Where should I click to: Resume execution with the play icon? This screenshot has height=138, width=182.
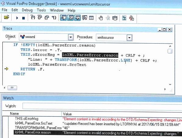(17, 18)
